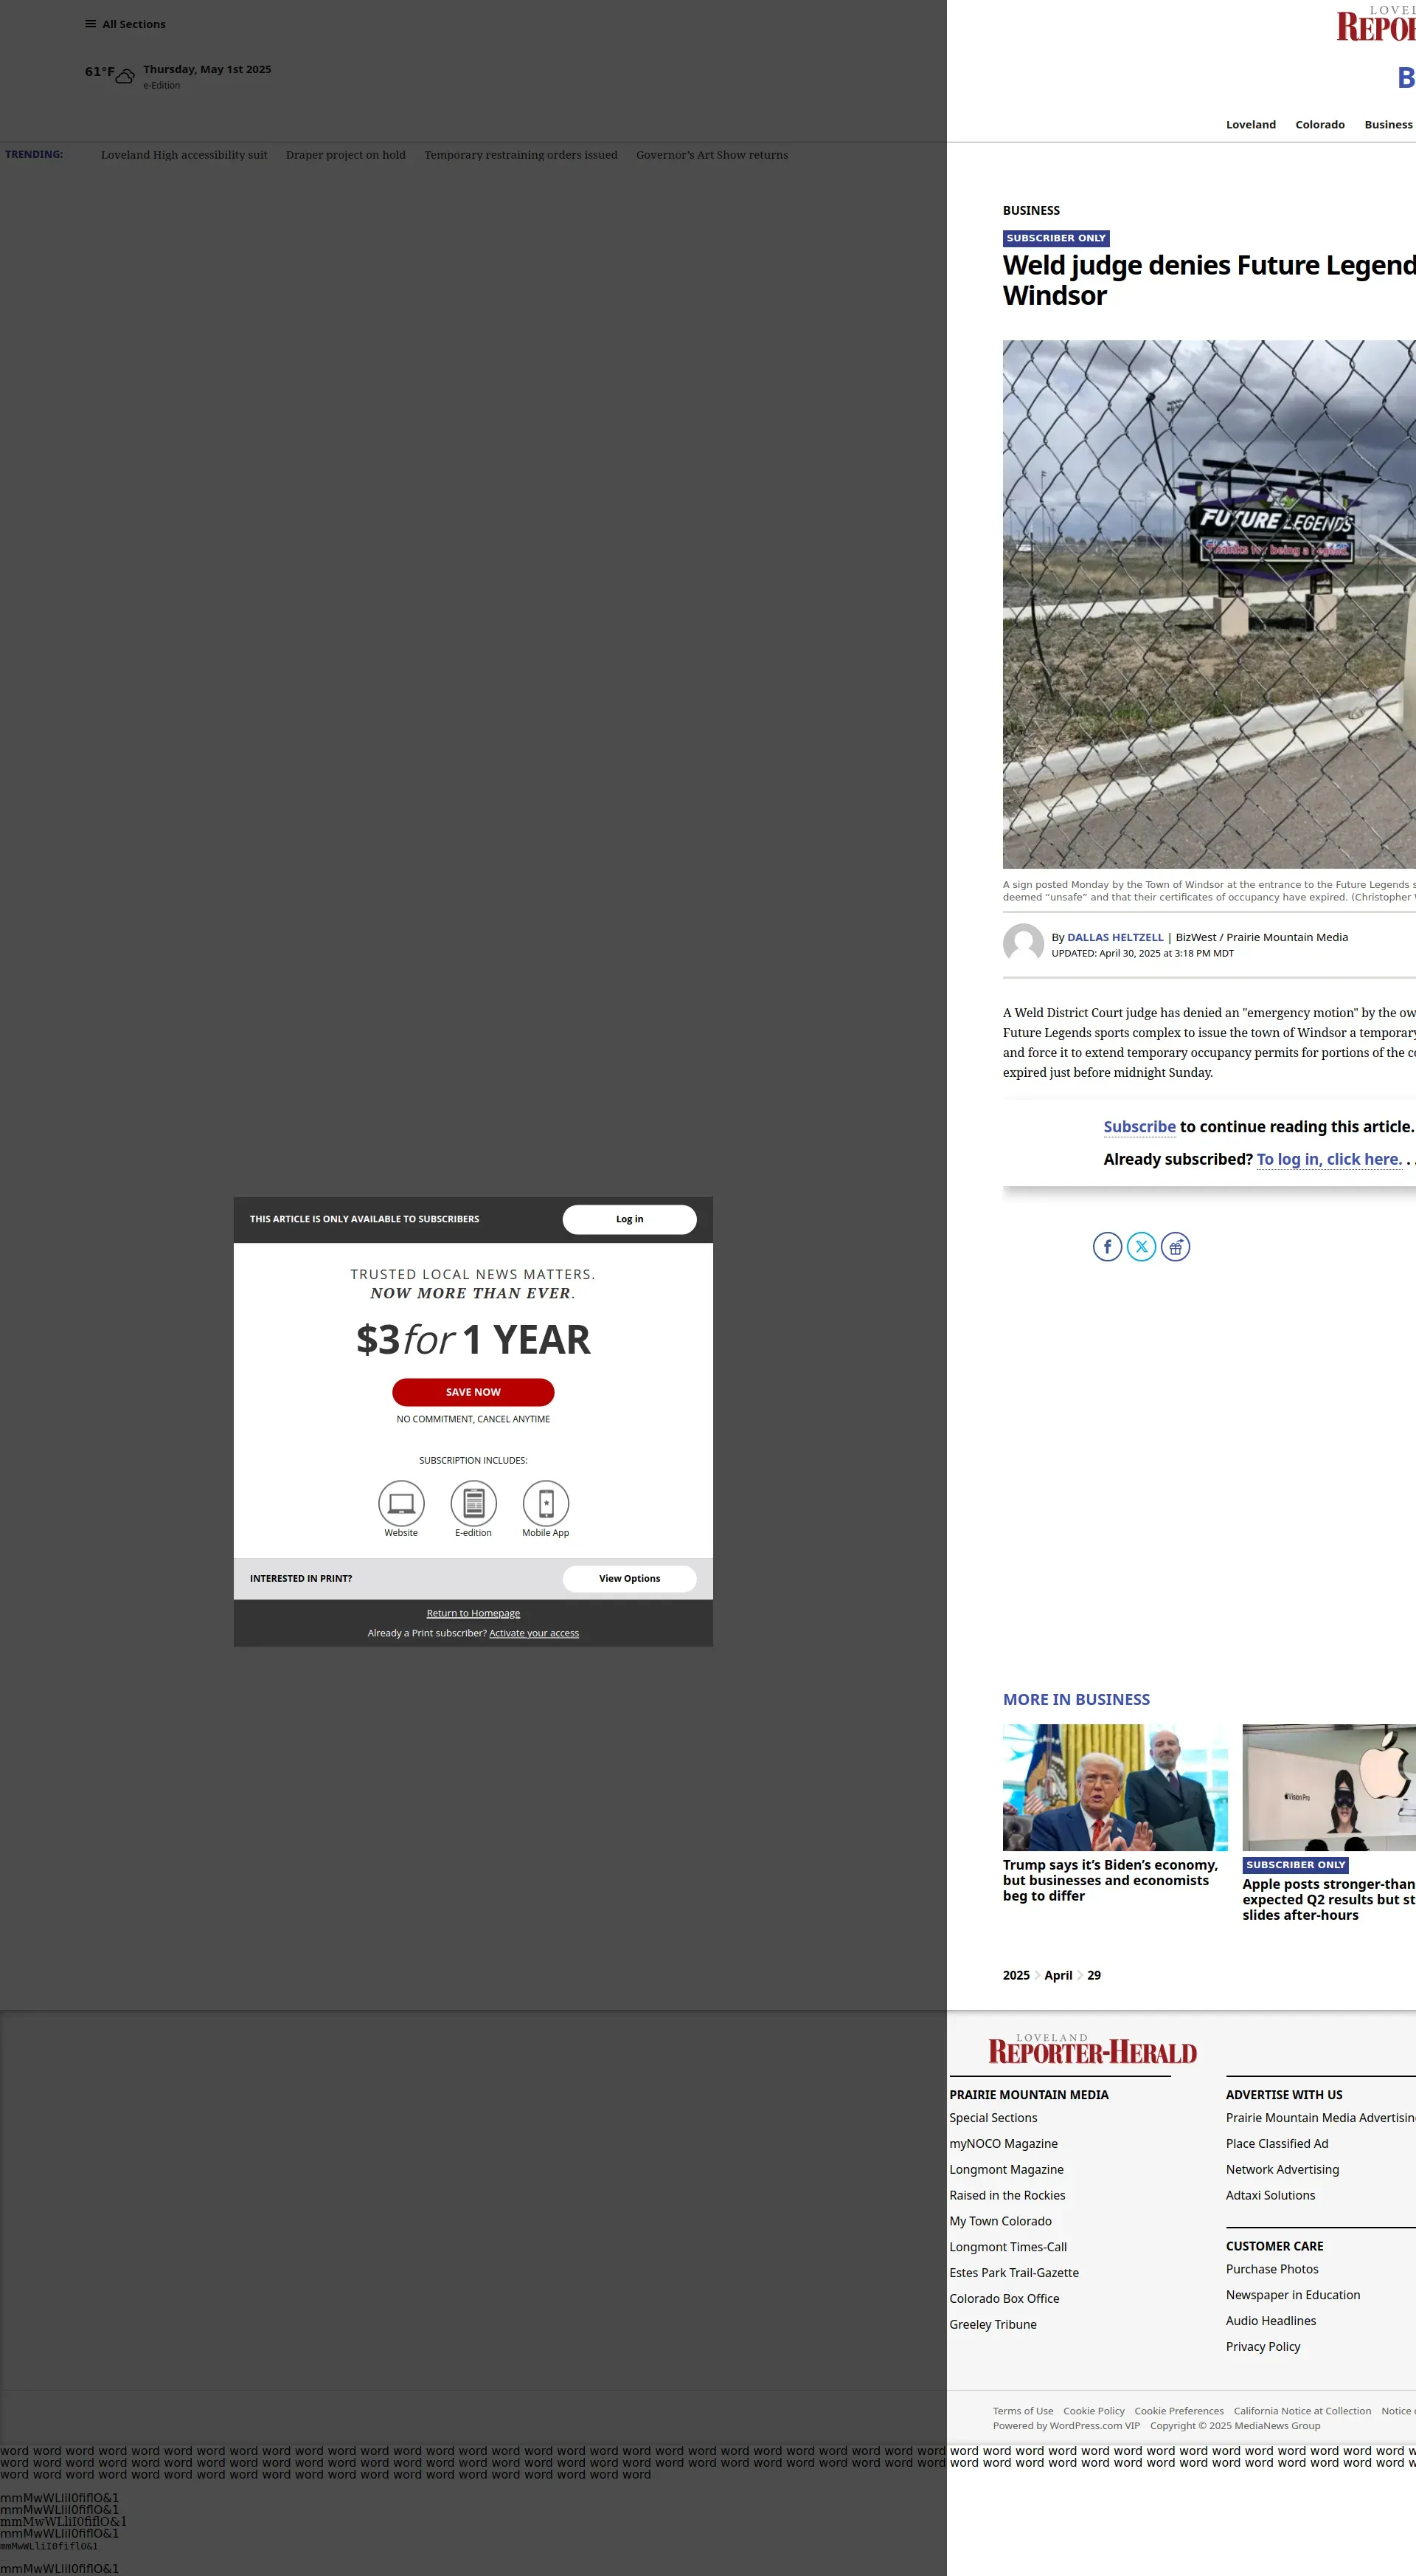Open the All Sections hamburger menu
This screenshot has height=2576, width=1416.
[x=125, y=24]
